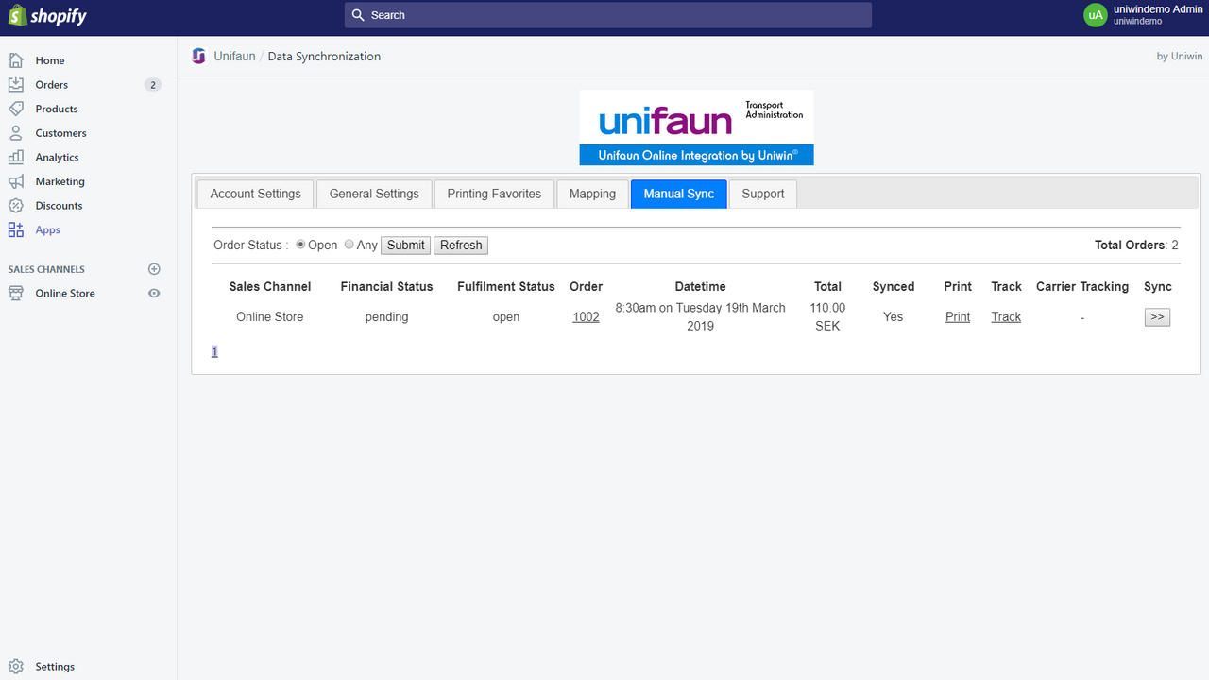Click the SALES CHANNELS section label

coord(46,269)
